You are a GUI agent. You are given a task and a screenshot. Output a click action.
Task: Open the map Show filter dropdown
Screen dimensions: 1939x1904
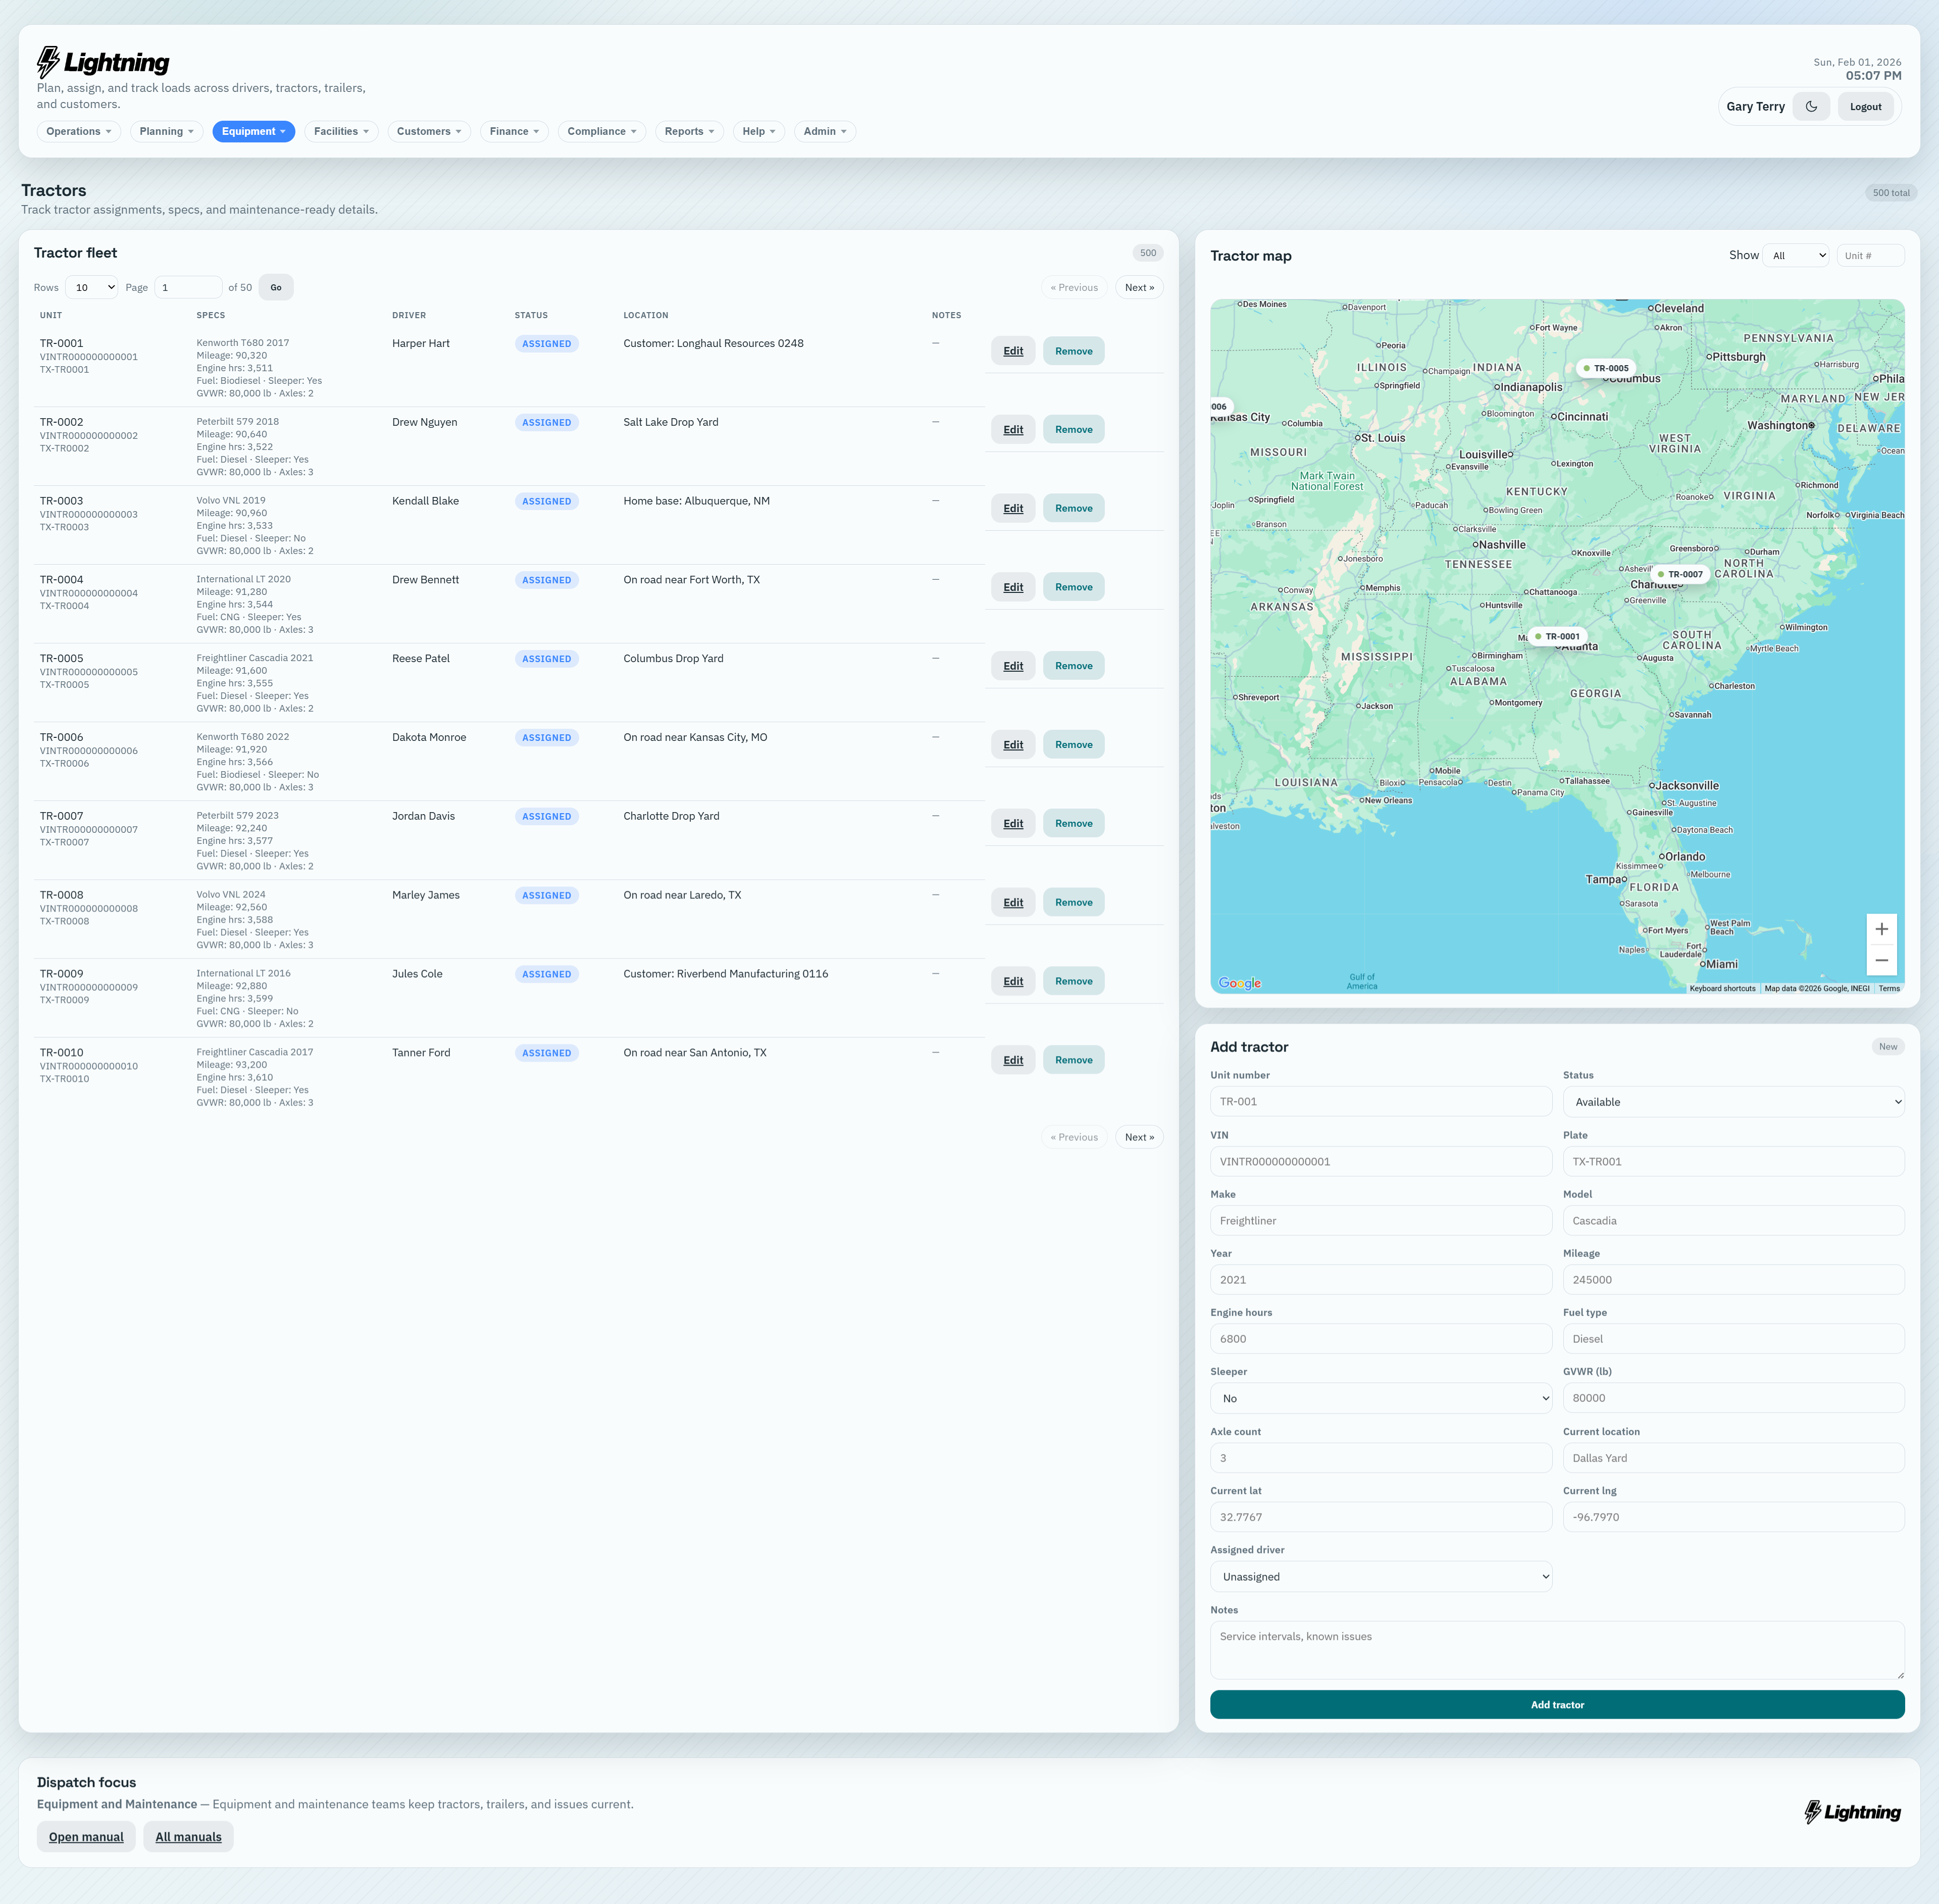(x=1796, y=256)
